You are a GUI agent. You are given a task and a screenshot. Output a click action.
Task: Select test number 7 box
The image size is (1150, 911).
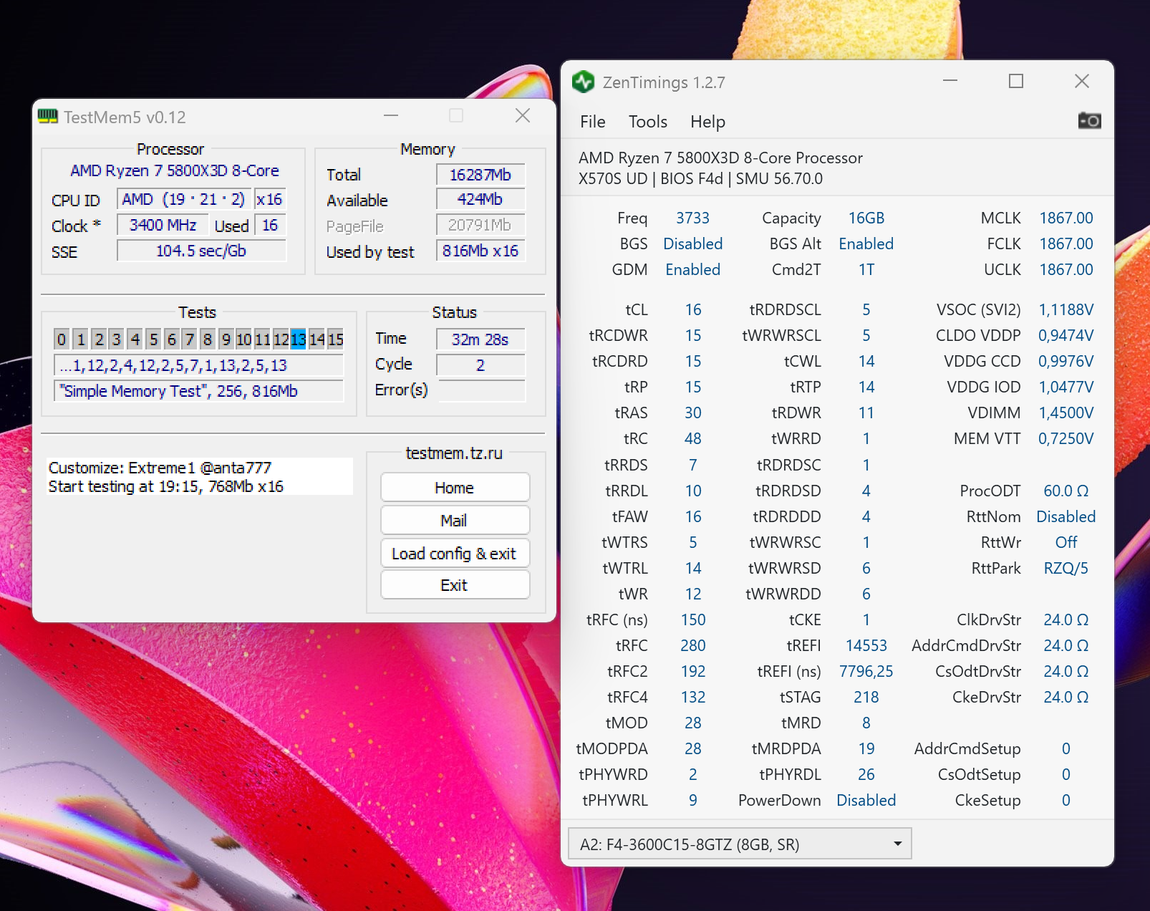(x=189, y=339)
